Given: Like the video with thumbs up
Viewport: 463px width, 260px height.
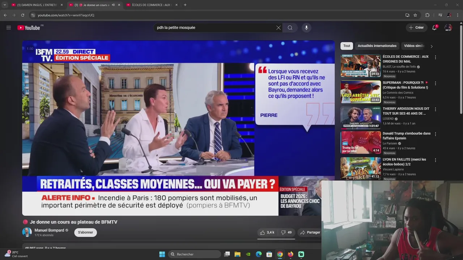Looking at the screenshot, I should pos(267,233).
